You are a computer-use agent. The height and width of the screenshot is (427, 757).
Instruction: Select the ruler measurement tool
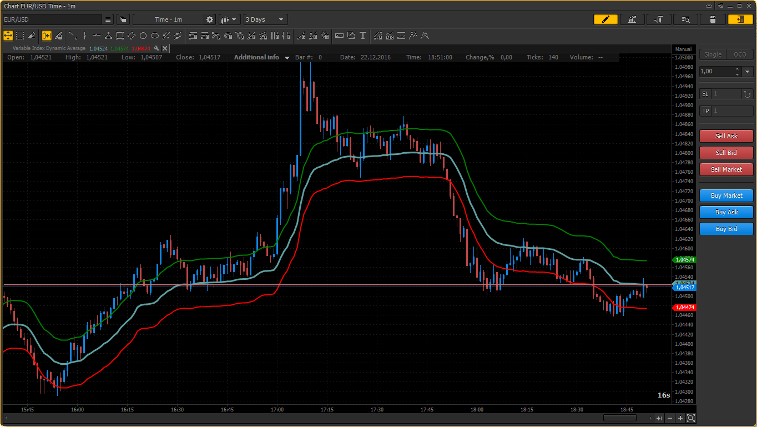pyautogui.click(x=340, y=36)
